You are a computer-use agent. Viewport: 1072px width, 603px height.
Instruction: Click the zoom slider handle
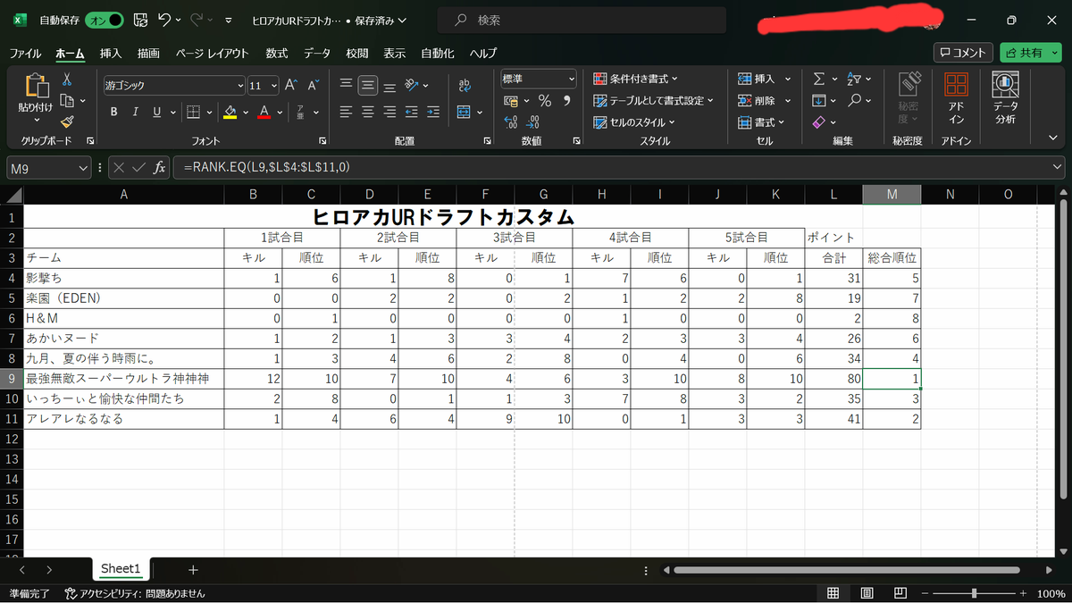pyautogui.click(x=974, y=593)
